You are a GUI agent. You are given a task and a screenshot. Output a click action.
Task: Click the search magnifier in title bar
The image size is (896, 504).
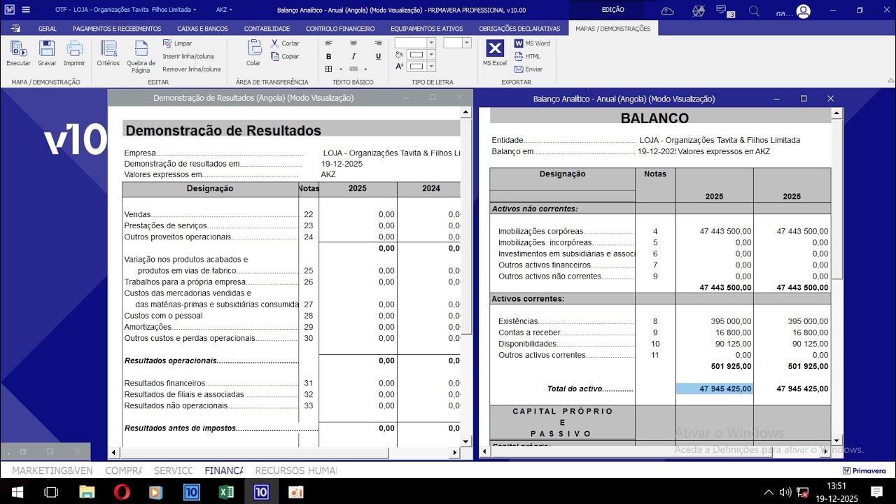coord(754,10)
